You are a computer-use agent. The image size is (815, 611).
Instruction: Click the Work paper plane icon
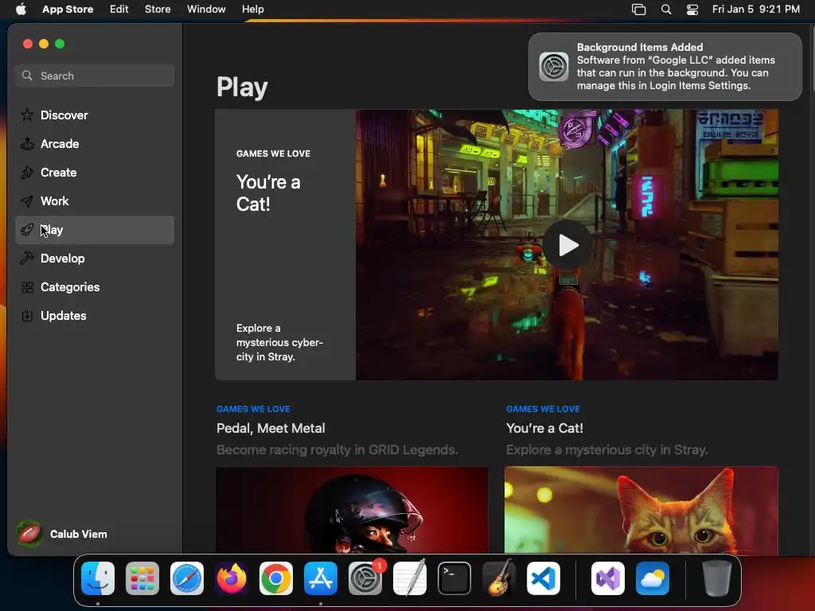[x=27, y=201]
